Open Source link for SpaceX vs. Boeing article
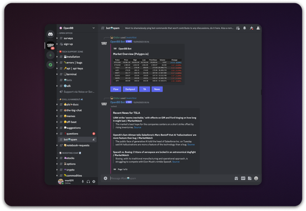The height and width of the screenshot is (211, 306). pos(176,162)
